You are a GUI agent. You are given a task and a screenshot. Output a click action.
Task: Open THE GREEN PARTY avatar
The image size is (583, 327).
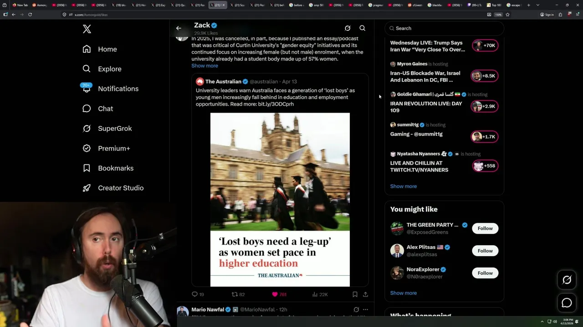[397, 228]
